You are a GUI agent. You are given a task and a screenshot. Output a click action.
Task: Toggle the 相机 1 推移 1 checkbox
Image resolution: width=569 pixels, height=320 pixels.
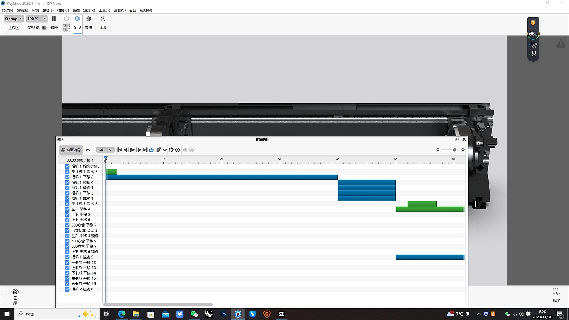coord(67,198)
